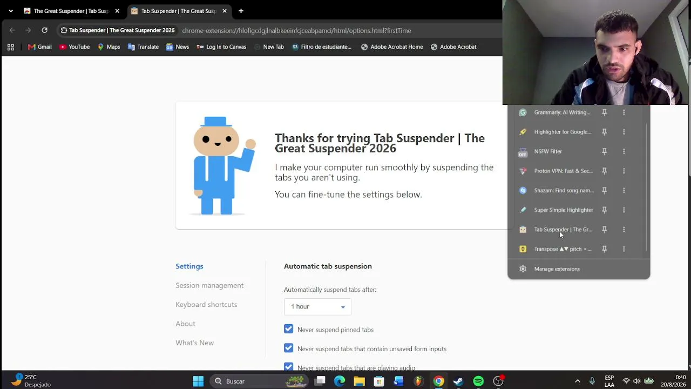Show hidden system tray icons
This screenshot has width=691, height=389.
coord(578,381)
